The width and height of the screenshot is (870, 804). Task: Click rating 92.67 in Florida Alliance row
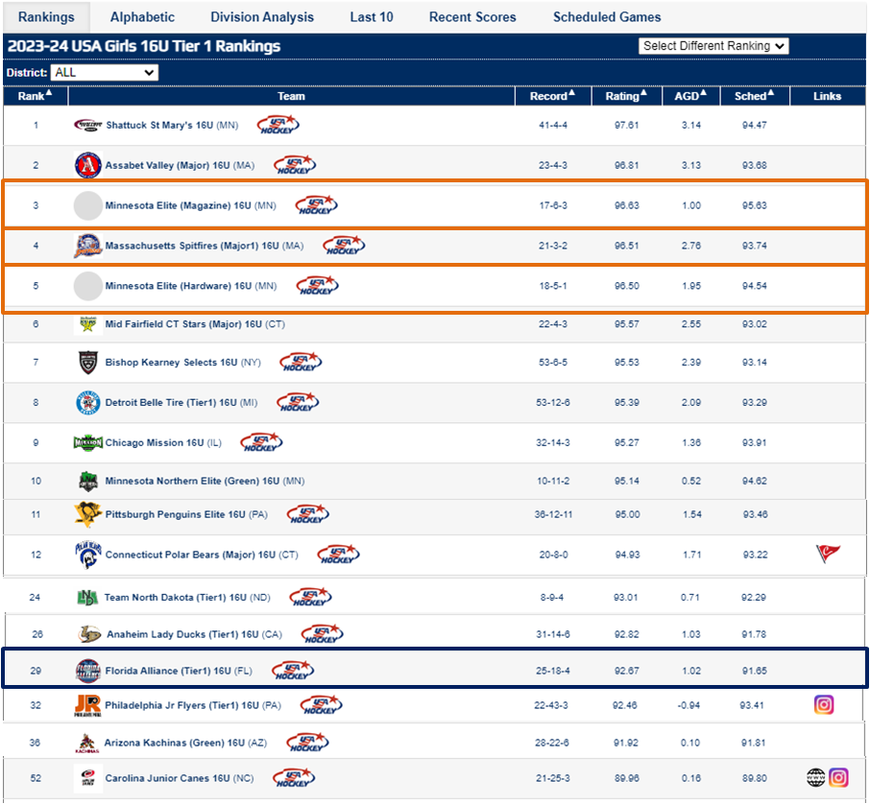(x=626, y=671)
